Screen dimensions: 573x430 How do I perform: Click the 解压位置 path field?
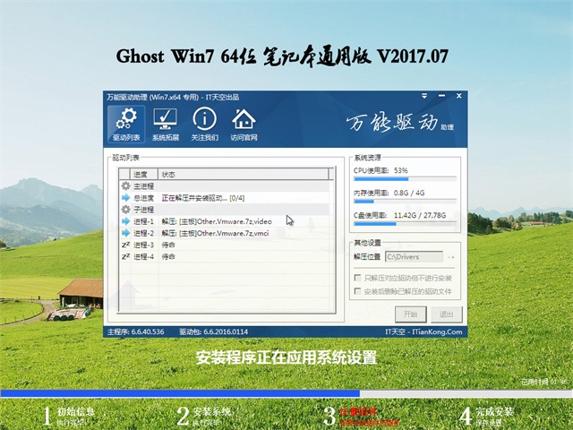[413, 257]
